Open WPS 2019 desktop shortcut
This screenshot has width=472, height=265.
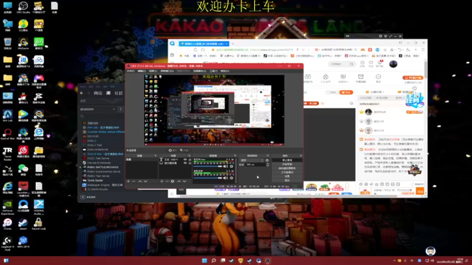23,241
